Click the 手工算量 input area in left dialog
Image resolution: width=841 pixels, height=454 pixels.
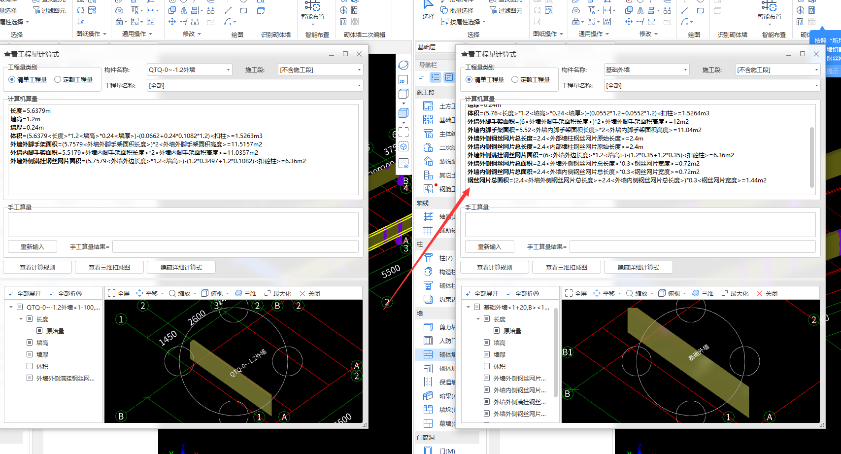(x=183, y=225)
